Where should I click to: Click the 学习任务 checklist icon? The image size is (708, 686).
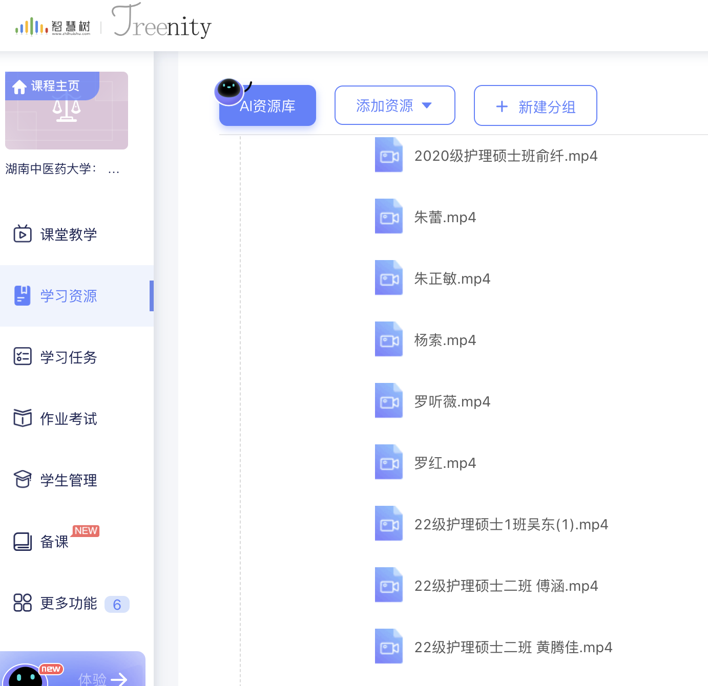(23, 357)
